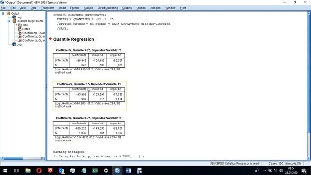
Task: Open the Analyze menu
Action: [x=88, y=8]
